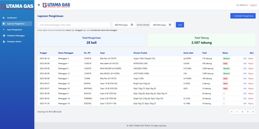Click the Utama Gas logo in header

coord(56,5)
